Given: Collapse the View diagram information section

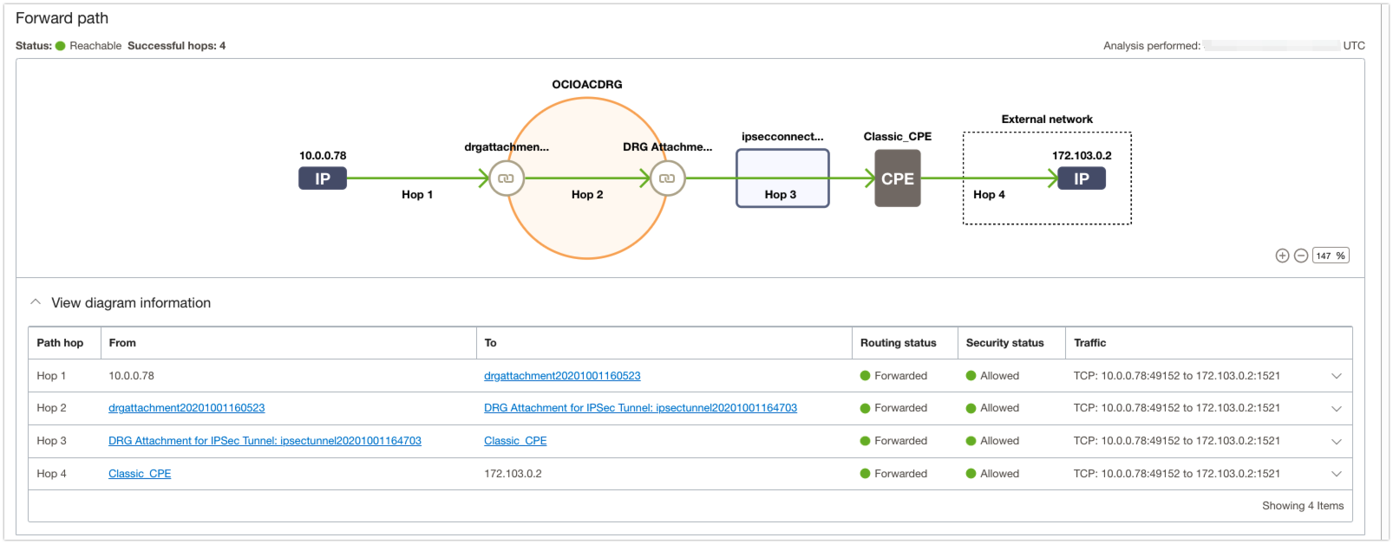Looking at the screenshot, I should click(36, 302).
